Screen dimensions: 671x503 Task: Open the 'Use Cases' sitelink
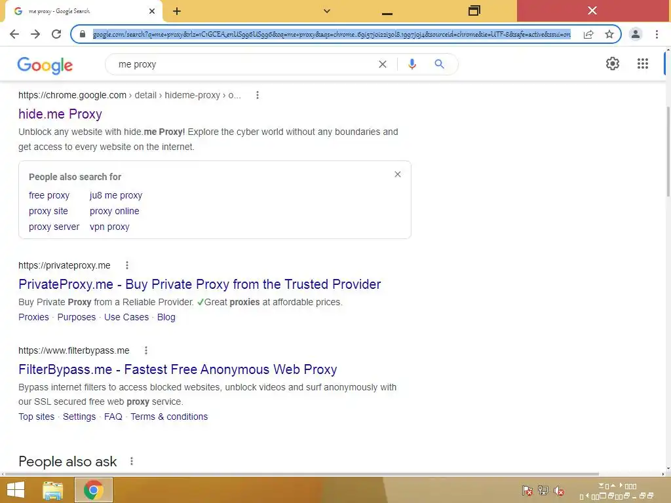tap(126, 318)
